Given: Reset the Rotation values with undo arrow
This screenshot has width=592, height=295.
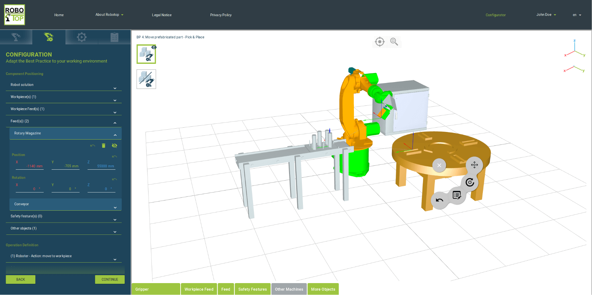Looking at the screenshot, I should pos(114,179).
